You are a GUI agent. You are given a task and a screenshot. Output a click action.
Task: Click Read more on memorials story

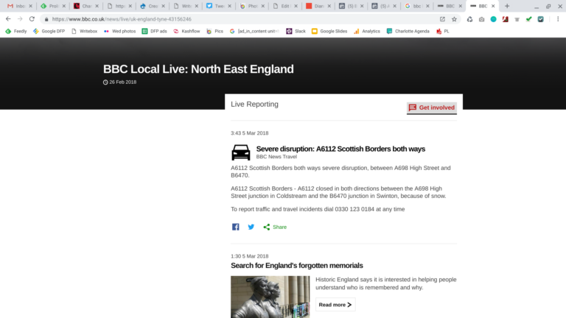click(335, 305)
